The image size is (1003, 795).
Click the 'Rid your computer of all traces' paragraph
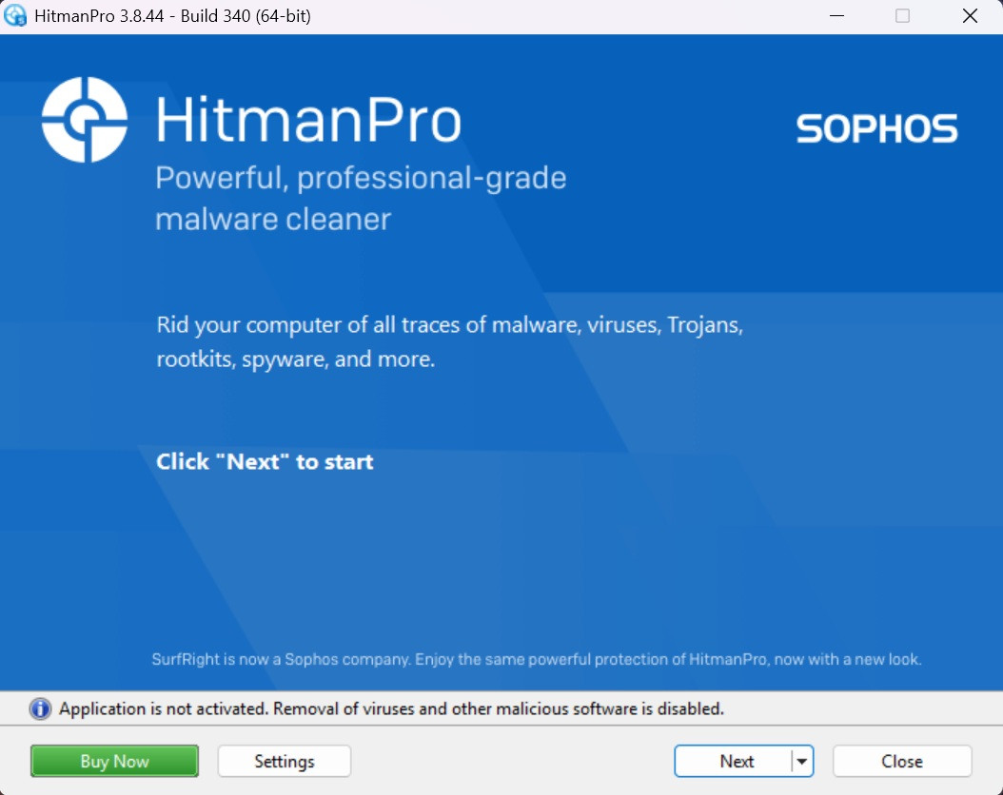pyautogui.click(x=450, y=342)
